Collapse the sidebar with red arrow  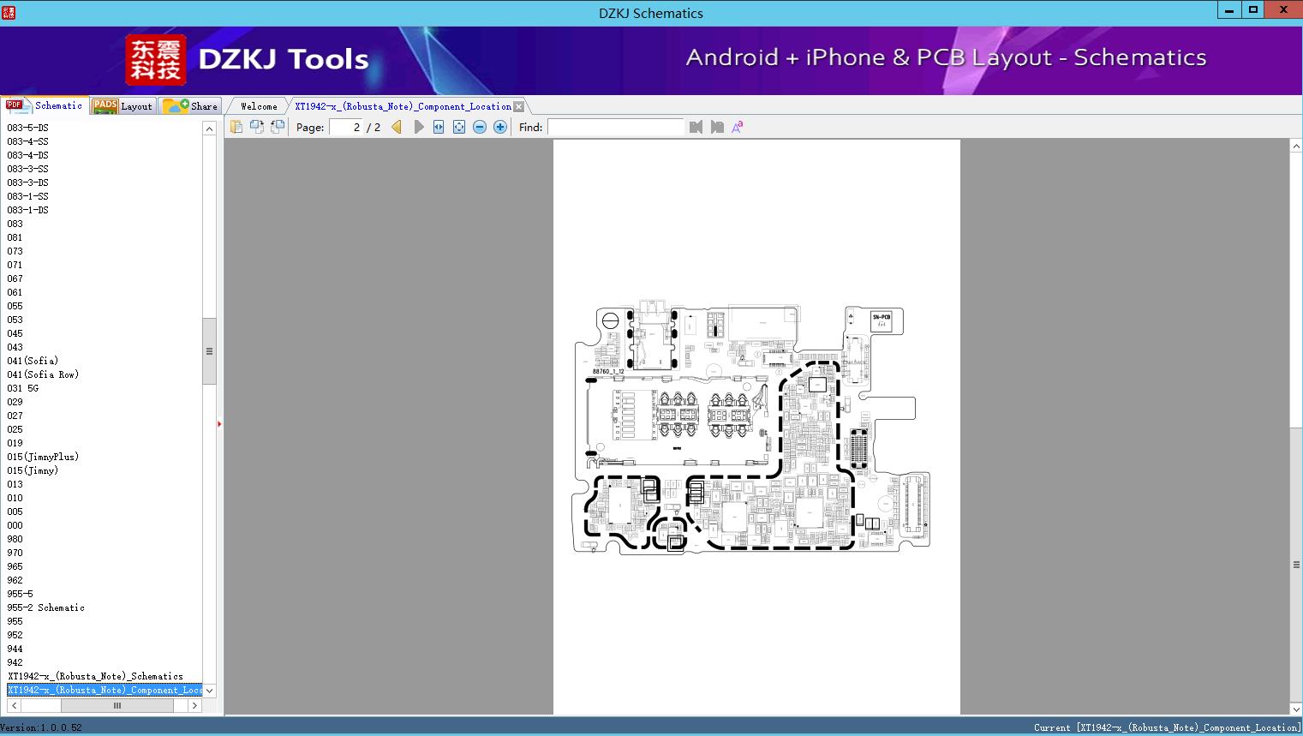tap(219, 423)
